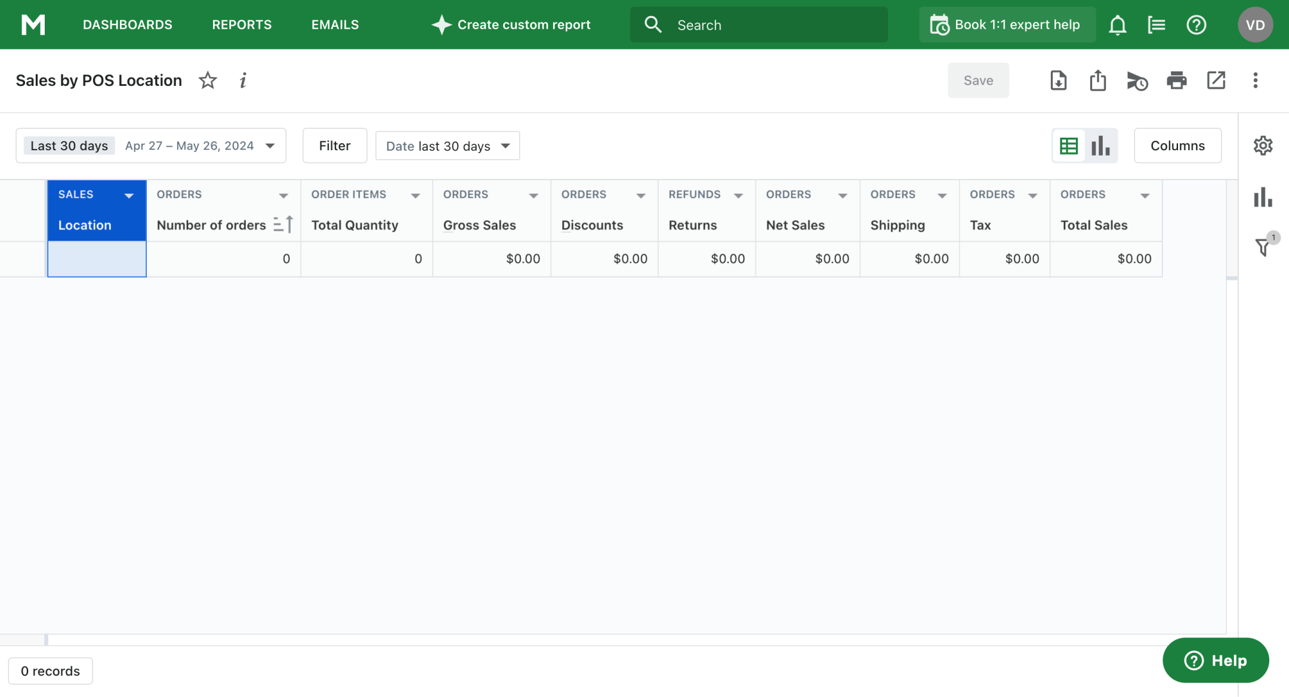1289x697 pixels.
Task: Open the DASHBOARDS menu
Action: click(127, 25)
